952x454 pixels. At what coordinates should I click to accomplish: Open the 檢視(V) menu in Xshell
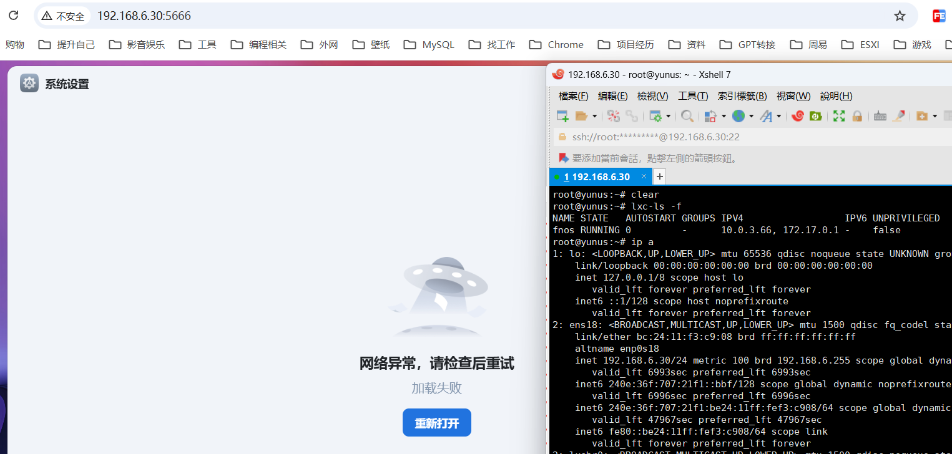[653, 96]
